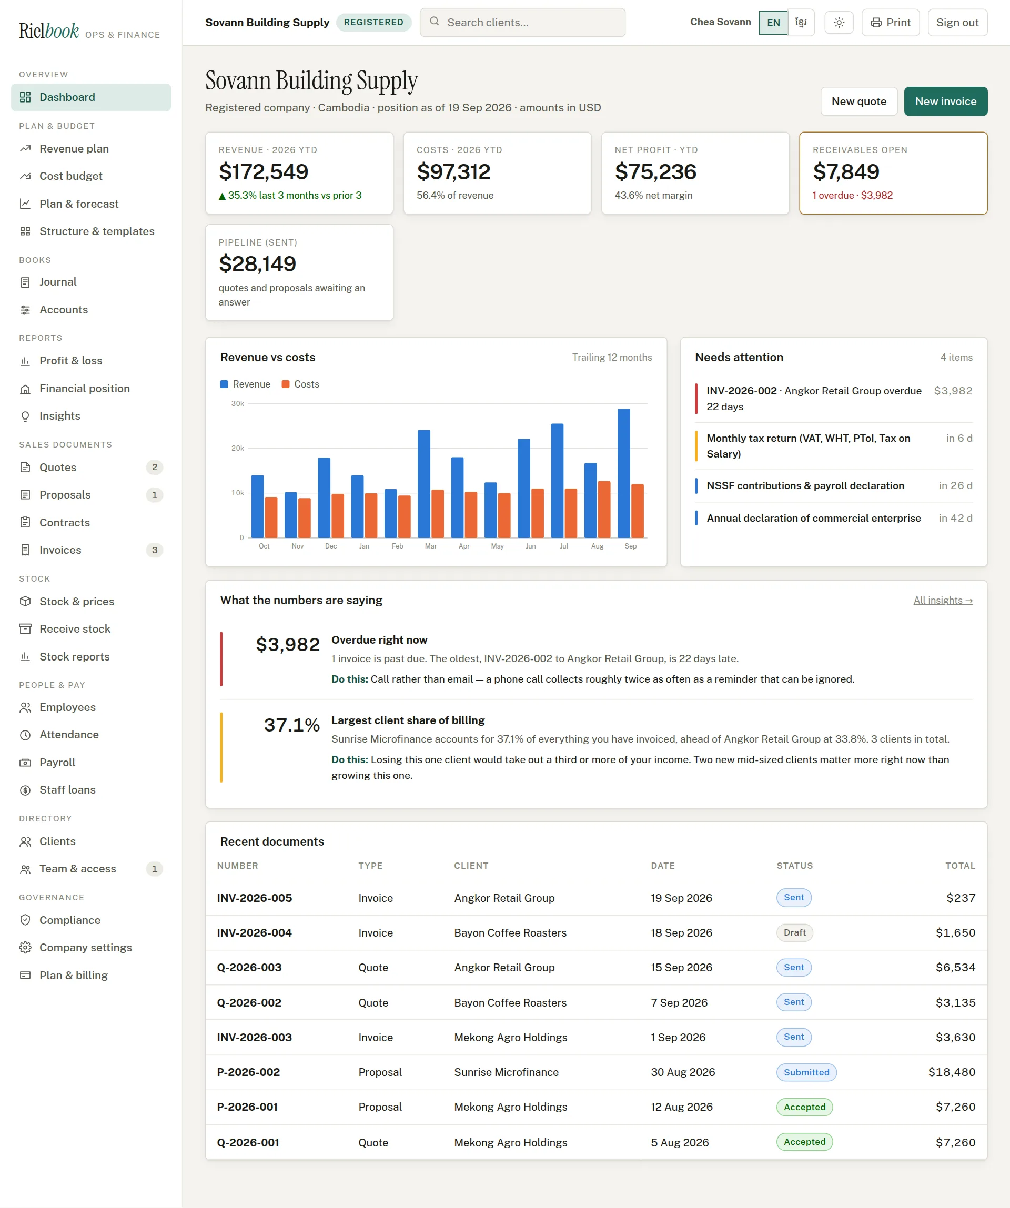
Task: Open the Contracts clipboard icon
Action: [25, 522]
